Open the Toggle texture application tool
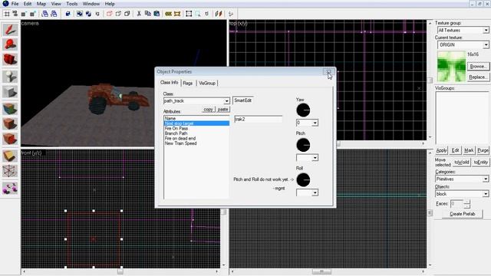The width and height of the screenshot is (491, 276). point(10,109)
